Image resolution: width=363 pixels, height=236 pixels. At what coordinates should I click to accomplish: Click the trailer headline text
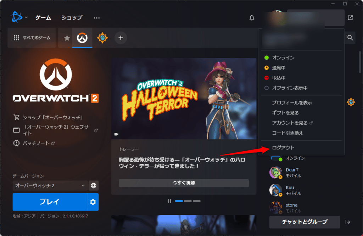point(182,163)
